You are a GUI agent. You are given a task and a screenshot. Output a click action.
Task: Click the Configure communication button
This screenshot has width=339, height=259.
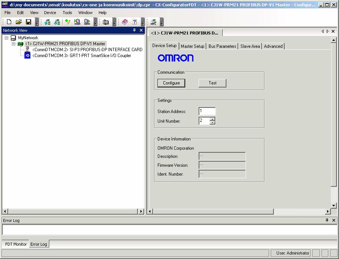click(x=171, y=83)
